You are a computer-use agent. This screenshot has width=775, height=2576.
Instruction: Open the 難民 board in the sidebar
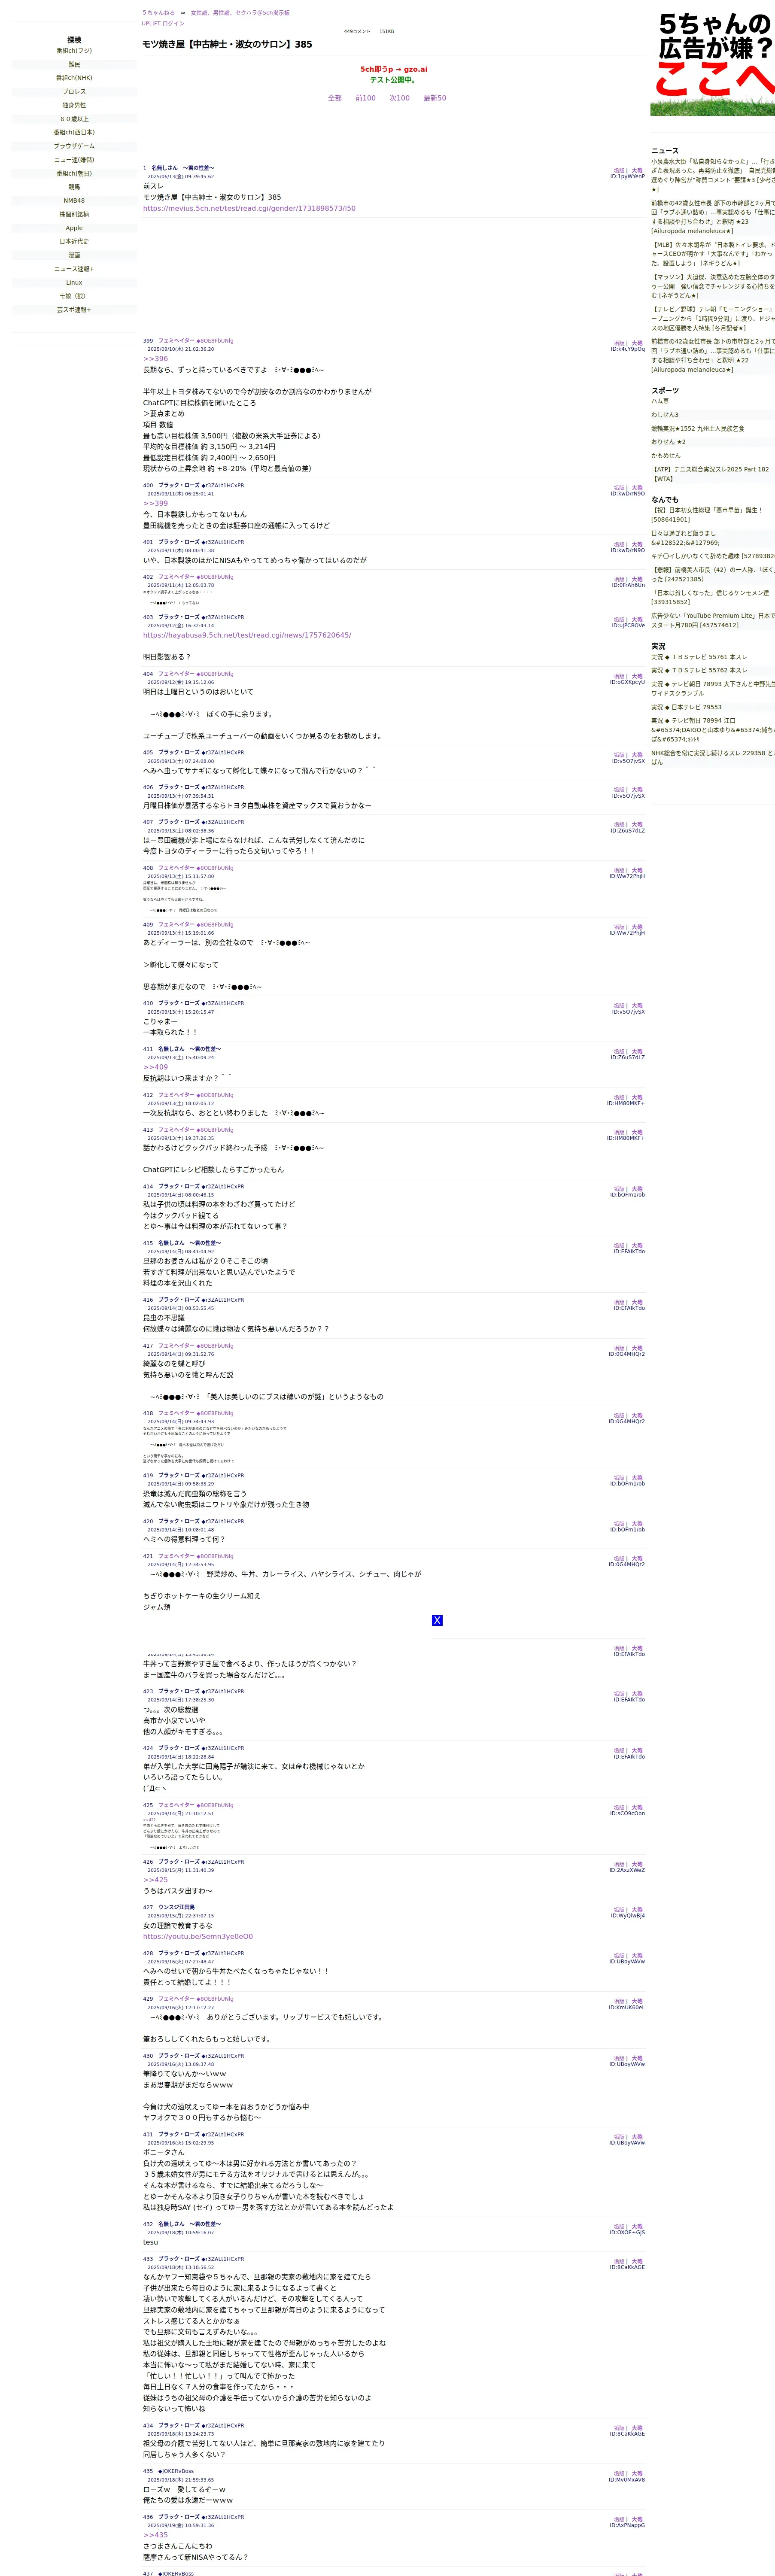click(x=74, y=64)
